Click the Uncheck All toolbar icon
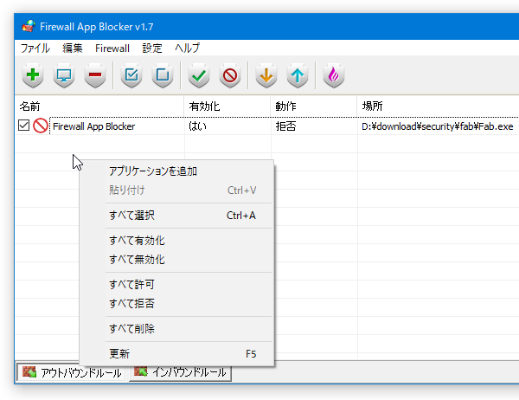This screenshot has width=519, height=400. (163, 75)
